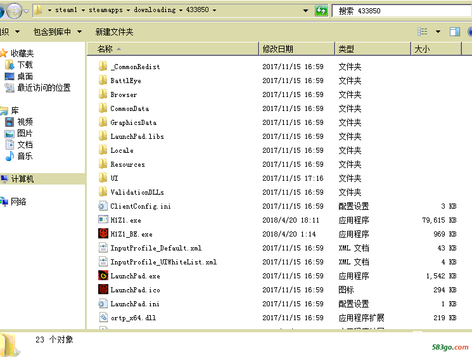Select the LaunchPad.libs folder icon
The width and height of the screenshot is (472, 357).
pos(103,136)
